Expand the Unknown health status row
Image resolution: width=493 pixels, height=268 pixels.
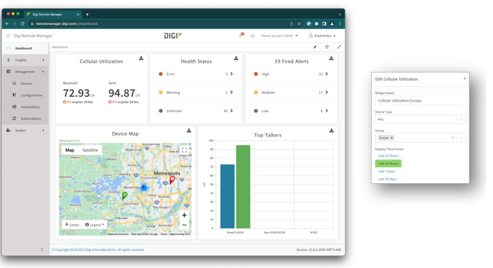pyautogui.click(x=232, y=111)
